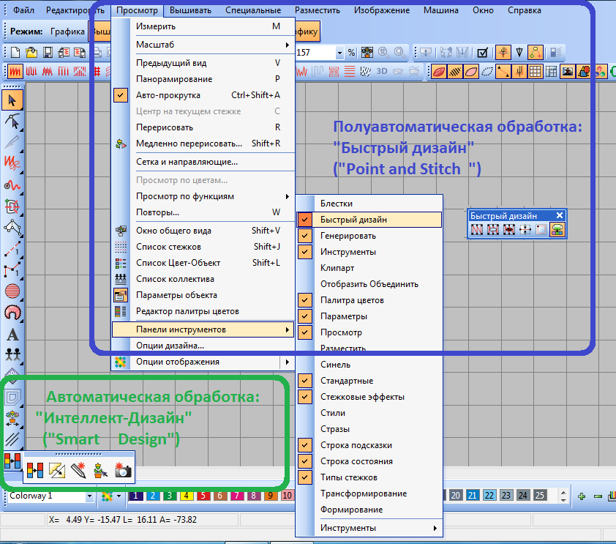This screenshot has height=544, width=616.
Task: Select the striped circle fill tool
Action: (x=12, y=291)
